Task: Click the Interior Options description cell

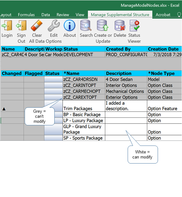Action: tap(126, 86)
